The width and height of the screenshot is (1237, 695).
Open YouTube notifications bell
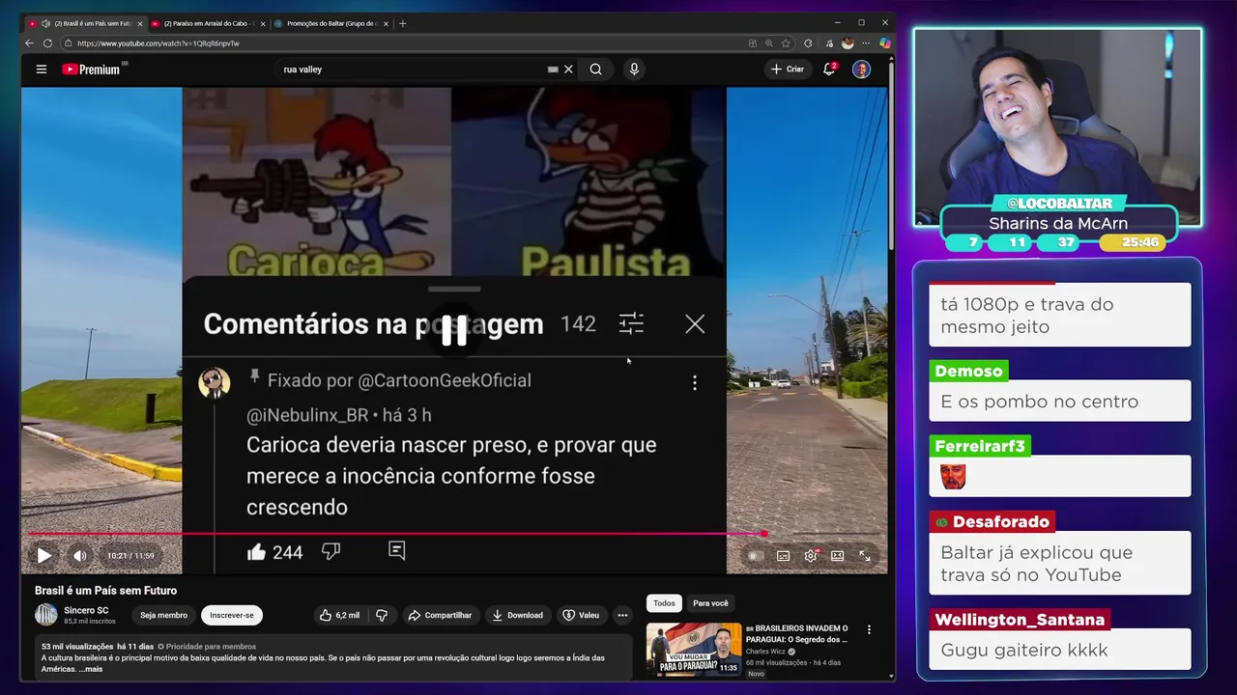(829, 69)
